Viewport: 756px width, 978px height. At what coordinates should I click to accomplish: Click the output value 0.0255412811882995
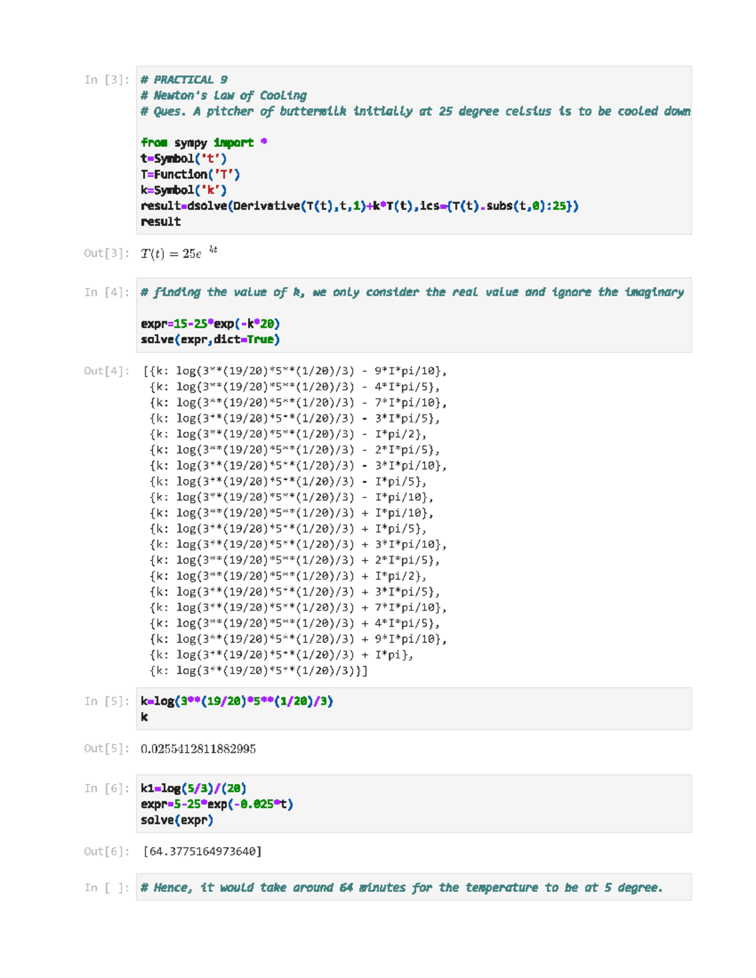click(198, 749)
